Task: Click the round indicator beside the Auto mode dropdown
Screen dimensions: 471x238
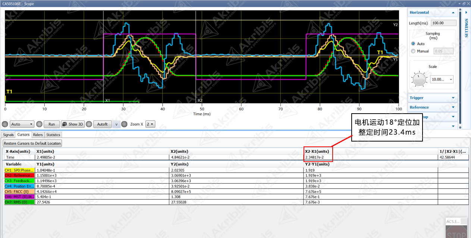Action: (x=5, y=124)
